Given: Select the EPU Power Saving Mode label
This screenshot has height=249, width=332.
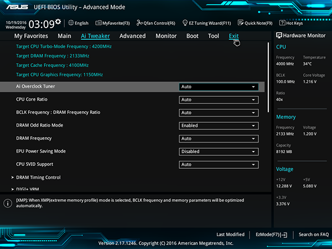Looking at the screenshot, I should (41, 151).
